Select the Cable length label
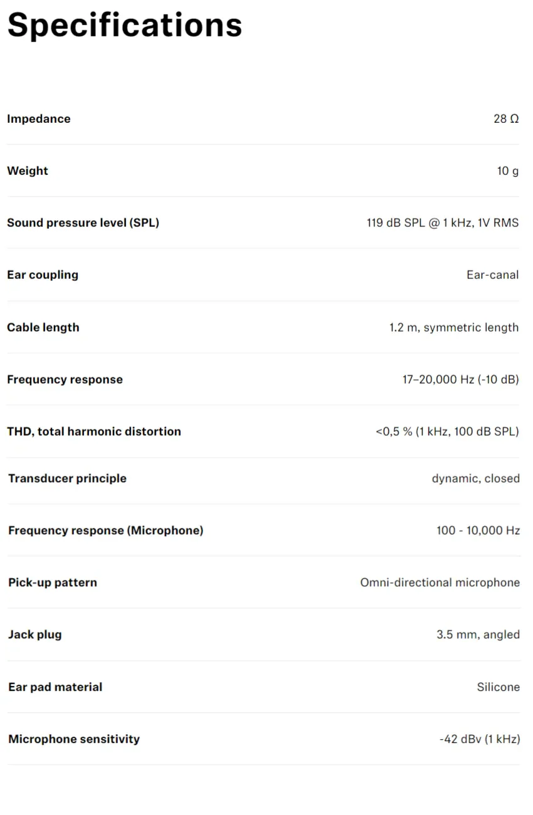Image resolution: width=533 pixels, height=815 pixels. [43, 327]
